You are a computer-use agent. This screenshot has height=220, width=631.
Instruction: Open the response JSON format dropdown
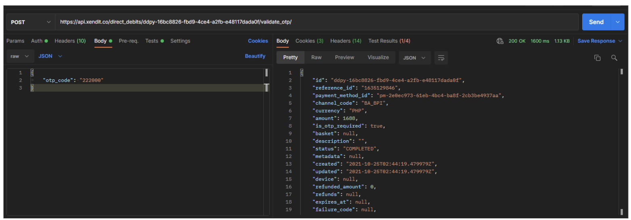(415, 58)
